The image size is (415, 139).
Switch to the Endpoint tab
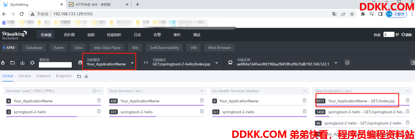point(64,76)
